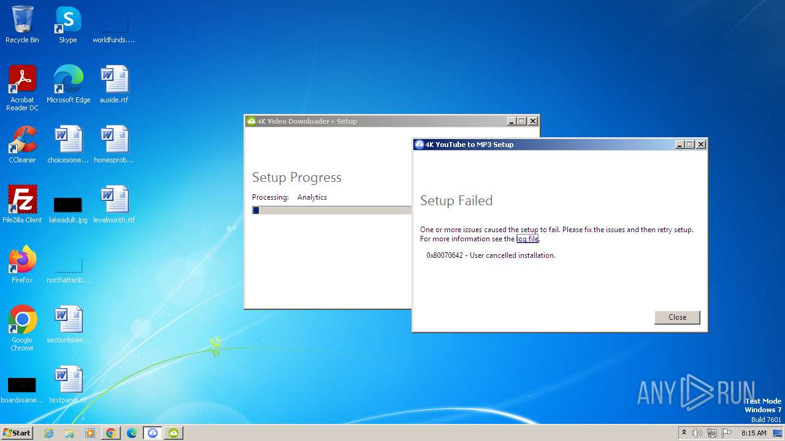
Task: Open the log file link
Action: [527, 239]
